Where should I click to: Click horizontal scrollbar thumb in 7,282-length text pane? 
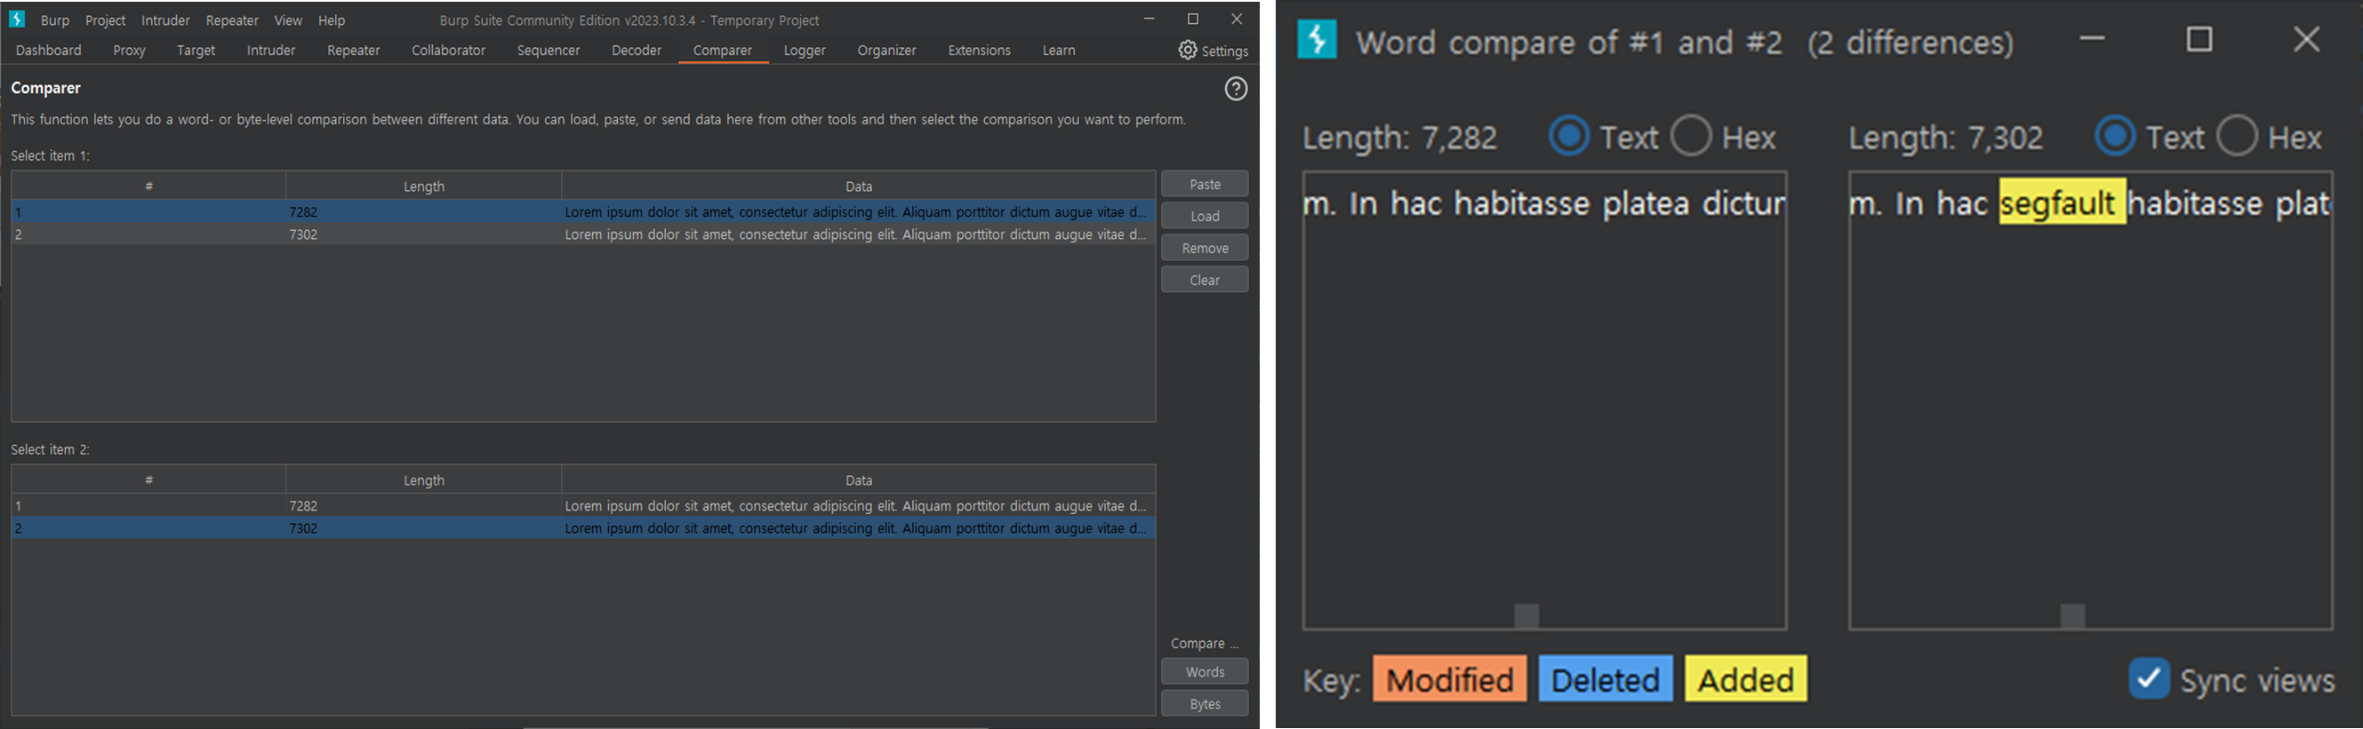[x=1526, y=615]
